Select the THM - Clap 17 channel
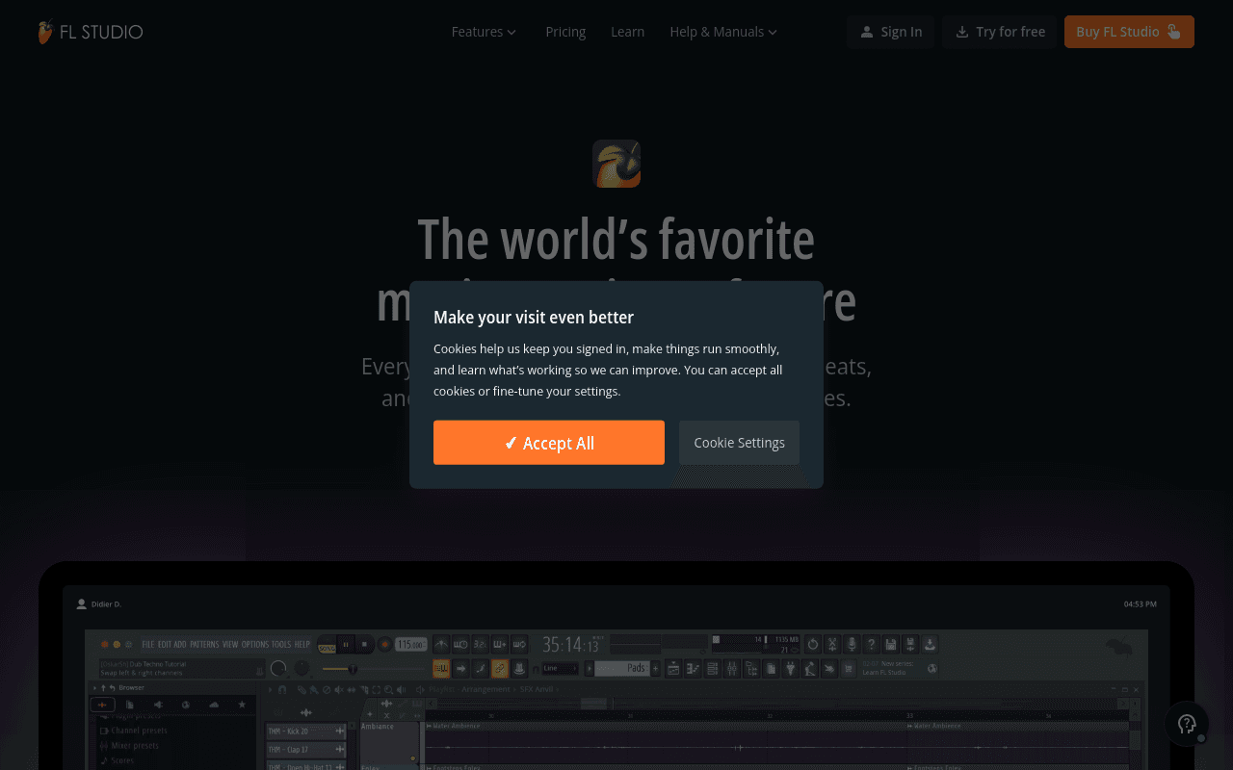Screen dimensions: 1233x770 click(x=305, y=750)
